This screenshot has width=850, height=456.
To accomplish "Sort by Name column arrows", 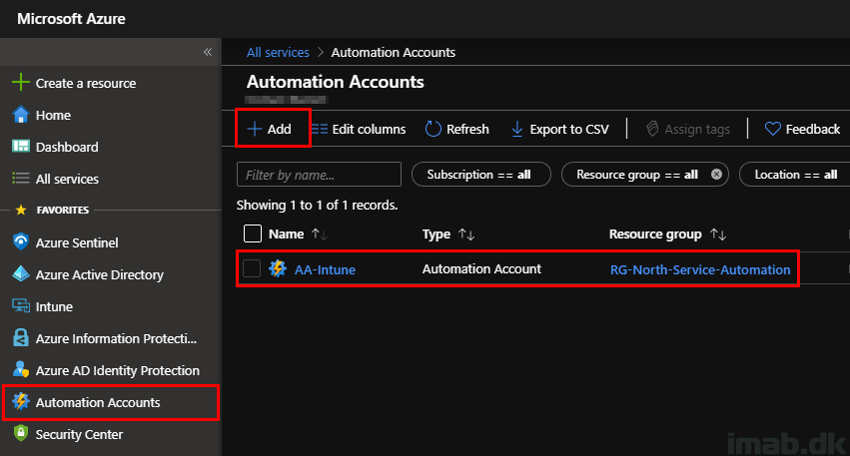I will (320, 233).
